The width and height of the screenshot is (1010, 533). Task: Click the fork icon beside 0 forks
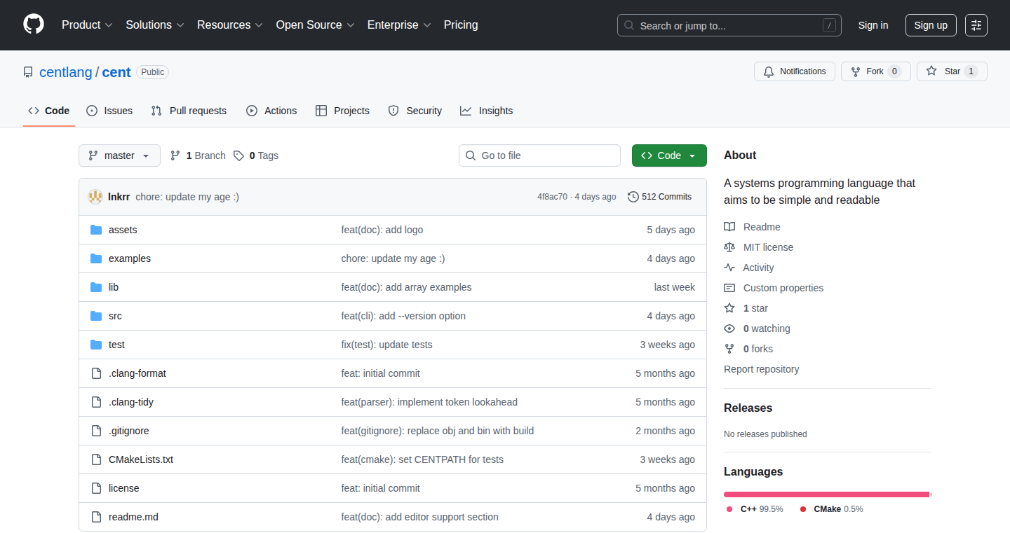(x=729, y=349)
